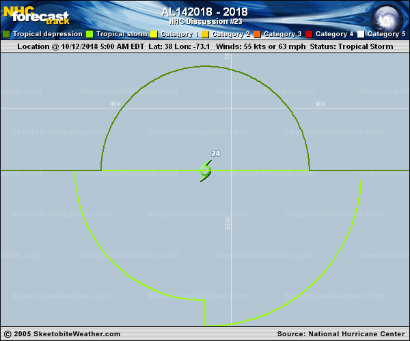Image resolution: width=410 pixels, height=341 pixels.
Task: Click the Source: National Hurricane Center text
Action: tap(341, 333)
